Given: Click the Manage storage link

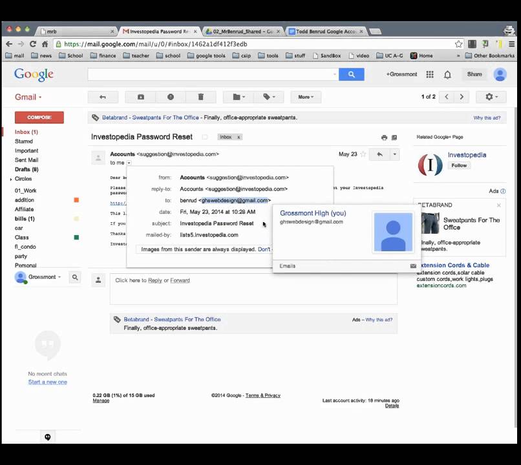Looking at the screenshot, I should [101, 400].
